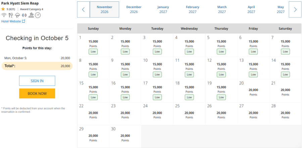The width and height of the screenshot is (302, 148).
Task: Click the Low badge on November 12
Action: (x=221, y=75)
